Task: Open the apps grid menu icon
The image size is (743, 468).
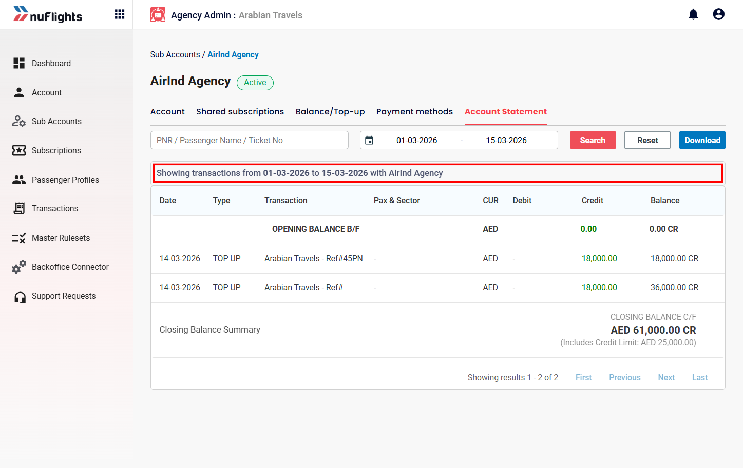Action: point(120,14)
